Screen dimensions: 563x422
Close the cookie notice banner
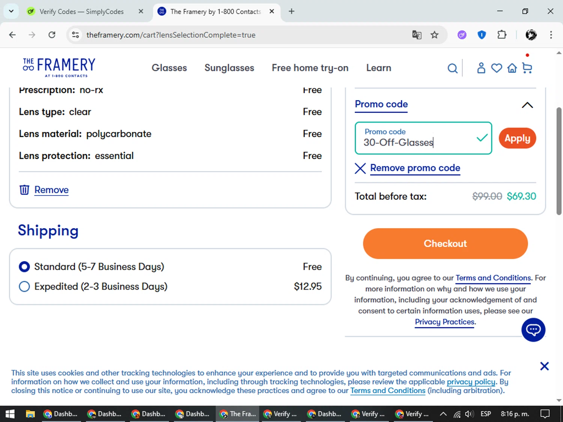544,366
